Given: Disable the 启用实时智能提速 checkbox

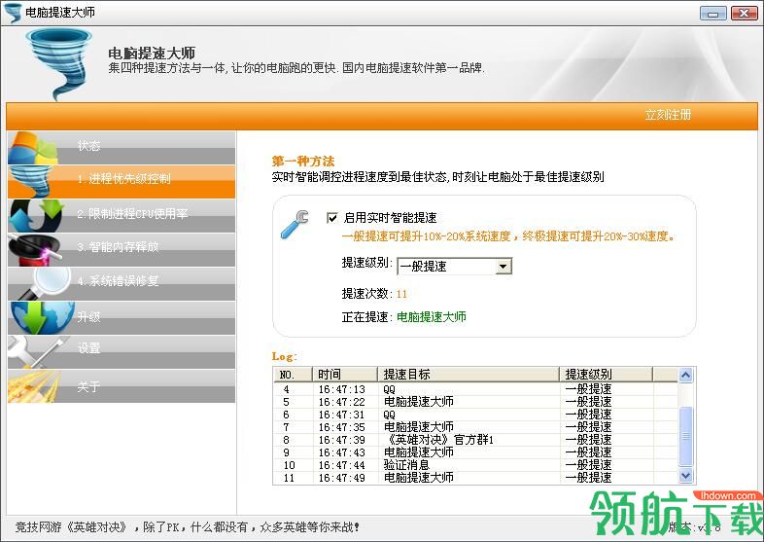Looking at the screenshot, I should click(x=331, y=218).
